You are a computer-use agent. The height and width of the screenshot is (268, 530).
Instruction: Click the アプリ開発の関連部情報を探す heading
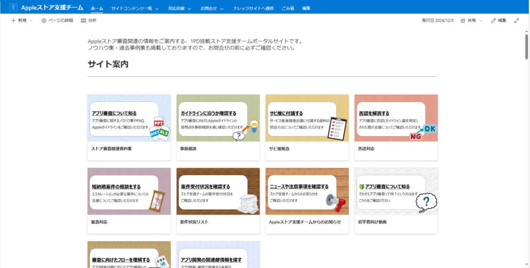coord(211,260)
